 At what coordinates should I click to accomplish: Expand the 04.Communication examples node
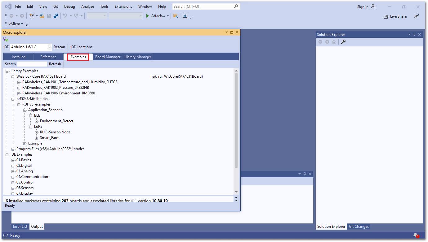click(13, 177)
